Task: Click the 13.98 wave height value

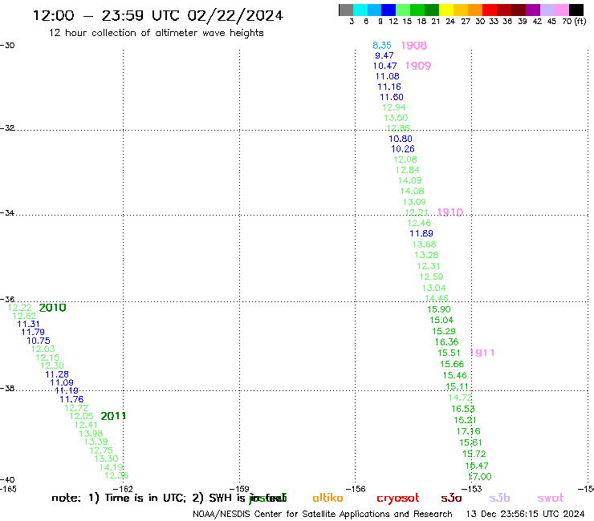Action: (91, 434)
